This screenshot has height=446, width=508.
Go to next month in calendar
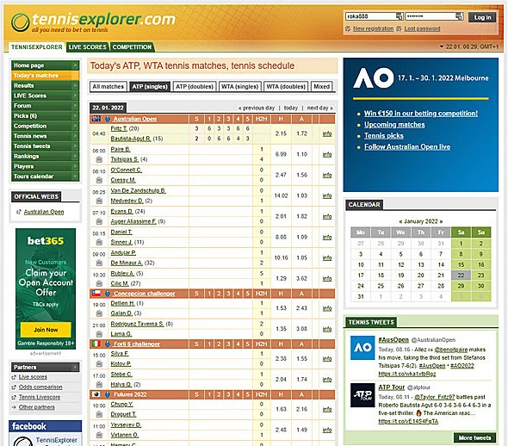click(441, 221)
